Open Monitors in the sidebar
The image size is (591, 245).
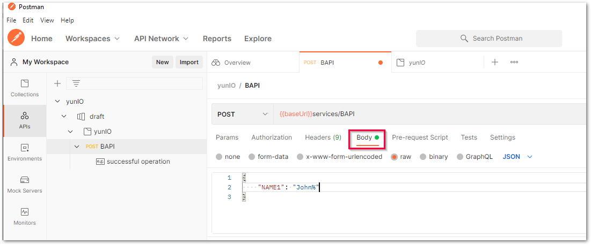tap(25, 217)
